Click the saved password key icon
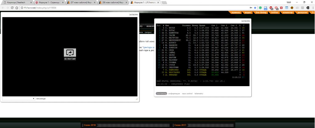315x128 pixels. [251, 8]
